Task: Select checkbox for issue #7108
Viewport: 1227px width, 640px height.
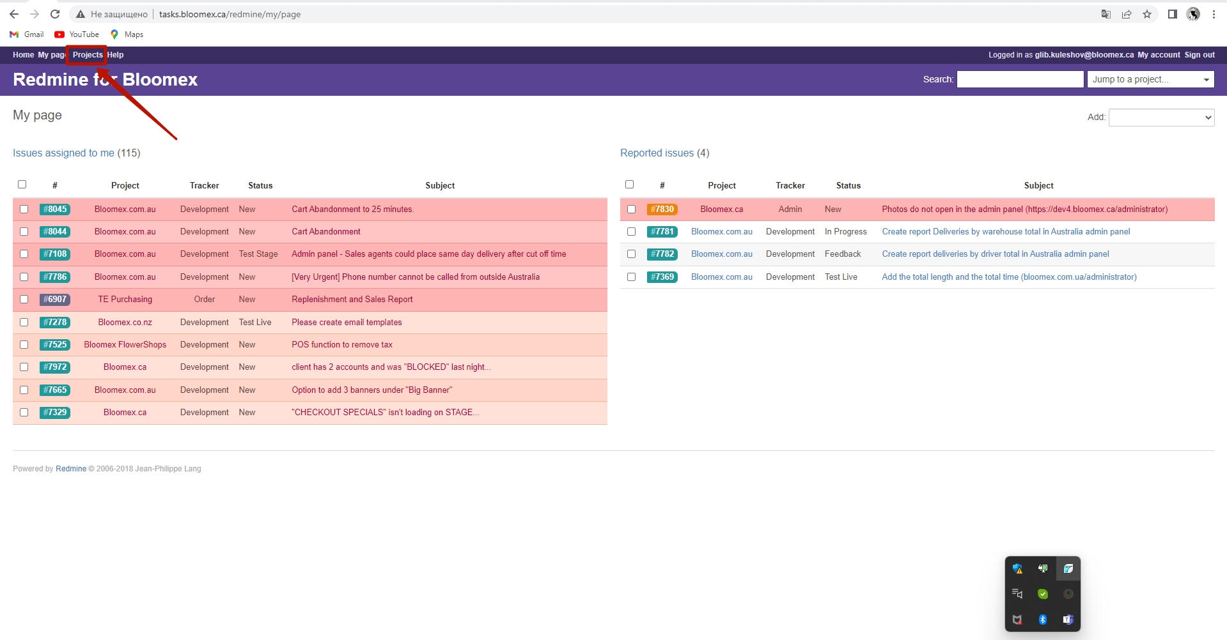Action: tap(24, 254)
